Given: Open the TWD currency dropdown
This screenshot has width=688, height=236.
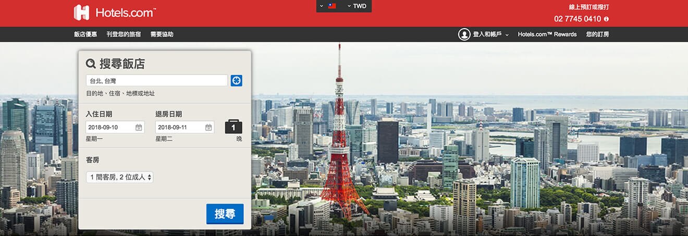Looking at the screenshot, I should 357,6.
